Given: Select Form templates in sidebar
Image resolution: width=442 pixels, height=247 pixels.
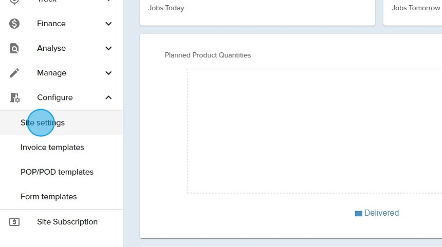Looking at the screenshot, I should pyautogui.click(x=49, y=197).
